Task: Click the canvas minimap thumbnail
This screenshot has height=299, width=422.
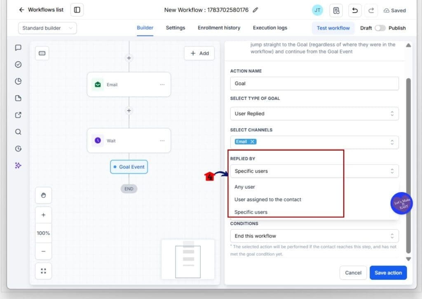Action: (x=188, y=259)
